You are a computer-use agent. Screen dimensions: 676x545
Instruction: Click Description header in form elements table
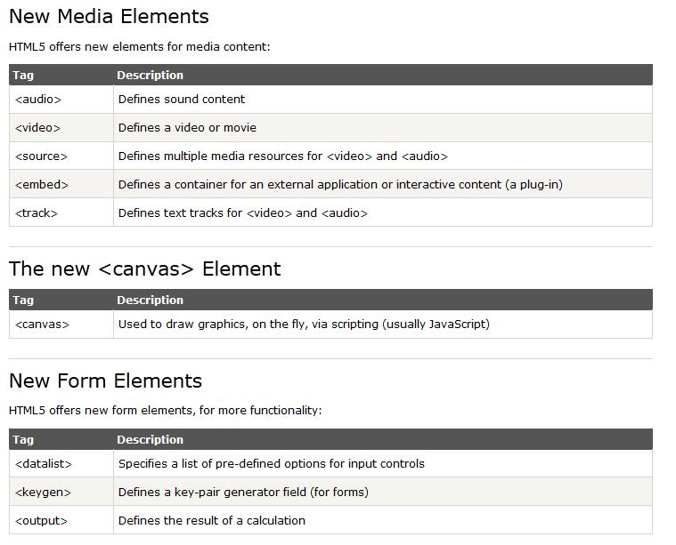coord(150,439)
